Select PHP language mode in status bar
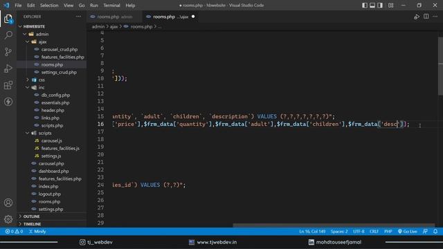The height and width of the screenshot is (249, 443). pyautogui.click(x=388, y=232)
